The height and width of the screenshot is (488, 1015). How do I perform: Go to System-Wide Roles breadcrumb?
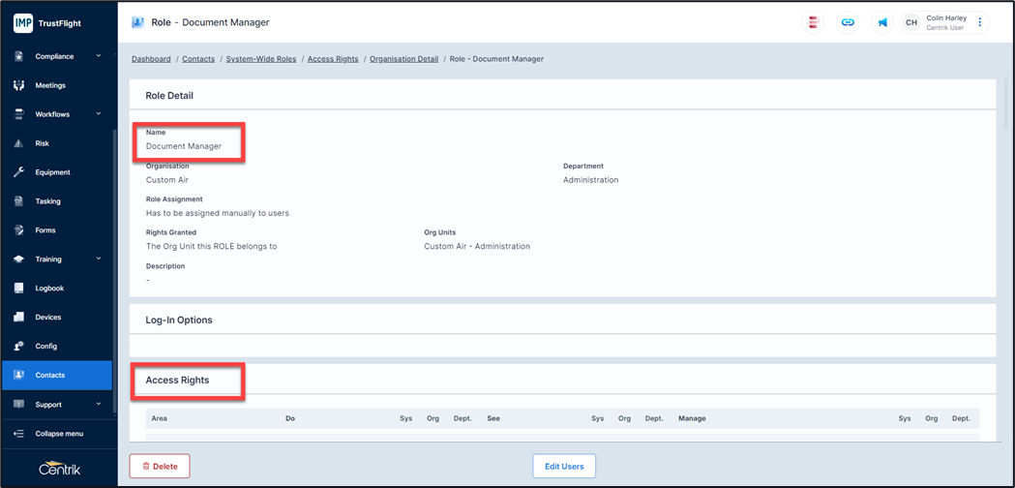click(x=261, y=59)
